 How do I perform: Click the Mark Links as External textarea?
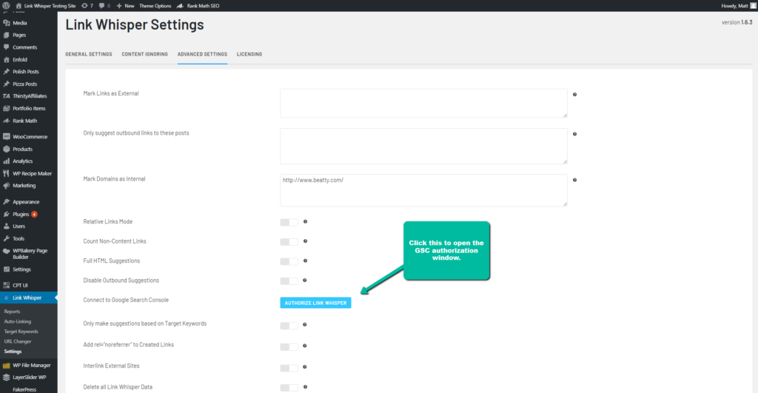tap(423, 103)
